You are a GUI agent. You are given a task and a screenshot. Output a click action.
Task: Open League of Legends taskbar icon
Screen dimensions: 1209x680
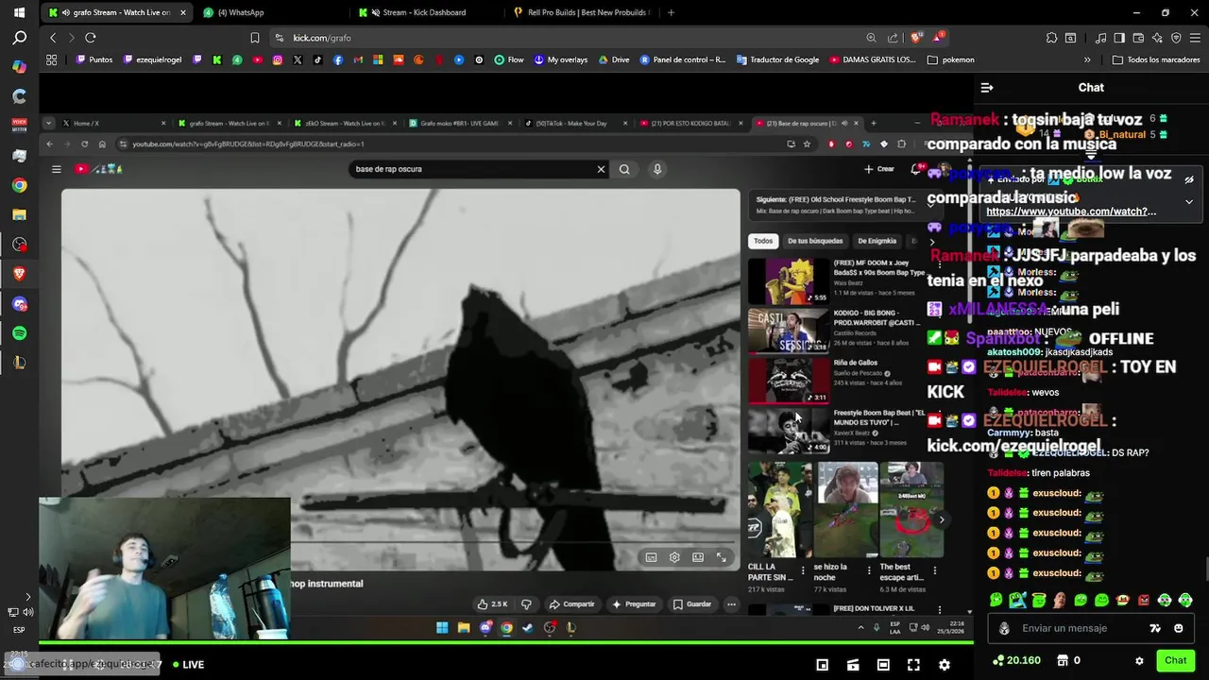[x=19, y=363]
